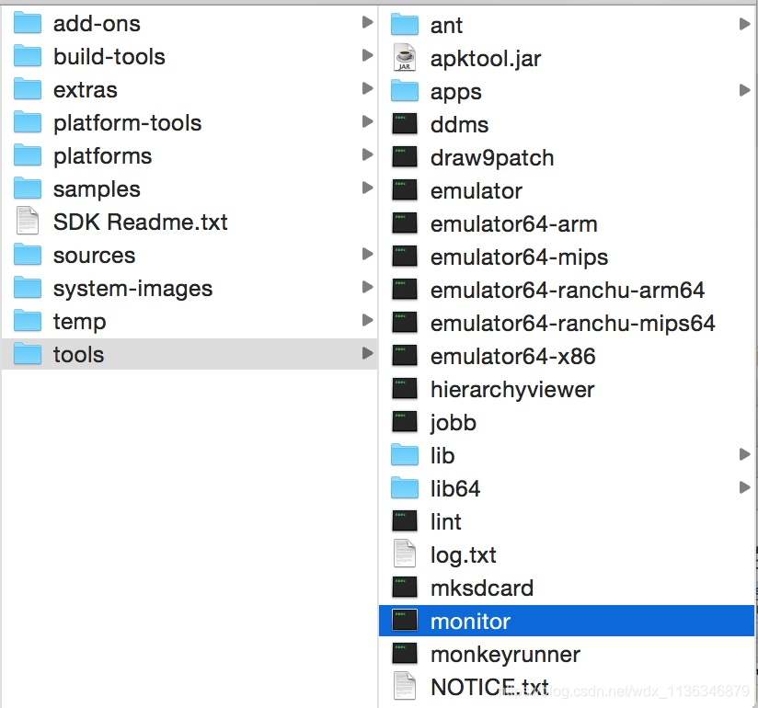
Task: Expand the platforms folder arrow
Action: coord(368,154)
